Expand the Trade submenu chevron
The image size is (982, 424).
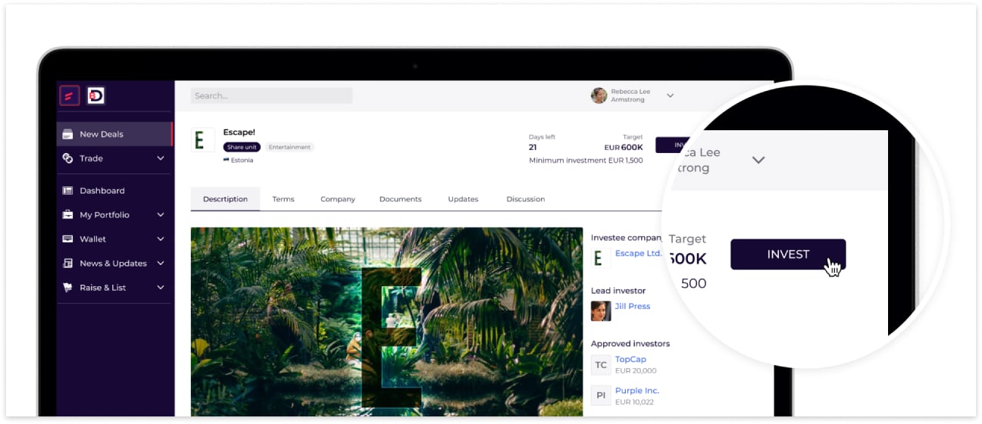(x=161, y=158)
